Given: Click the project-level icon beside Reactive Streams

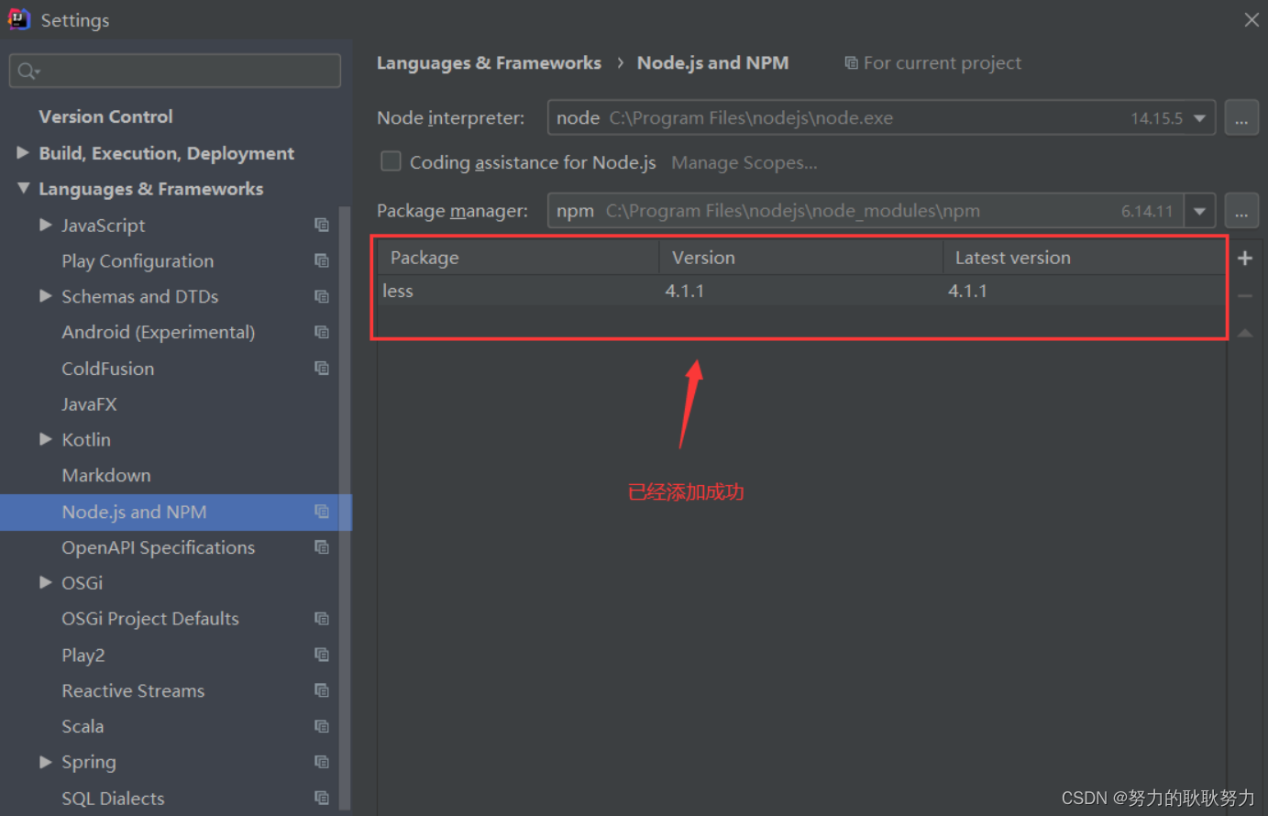Looking at the screenshot, I should (321, 690).
